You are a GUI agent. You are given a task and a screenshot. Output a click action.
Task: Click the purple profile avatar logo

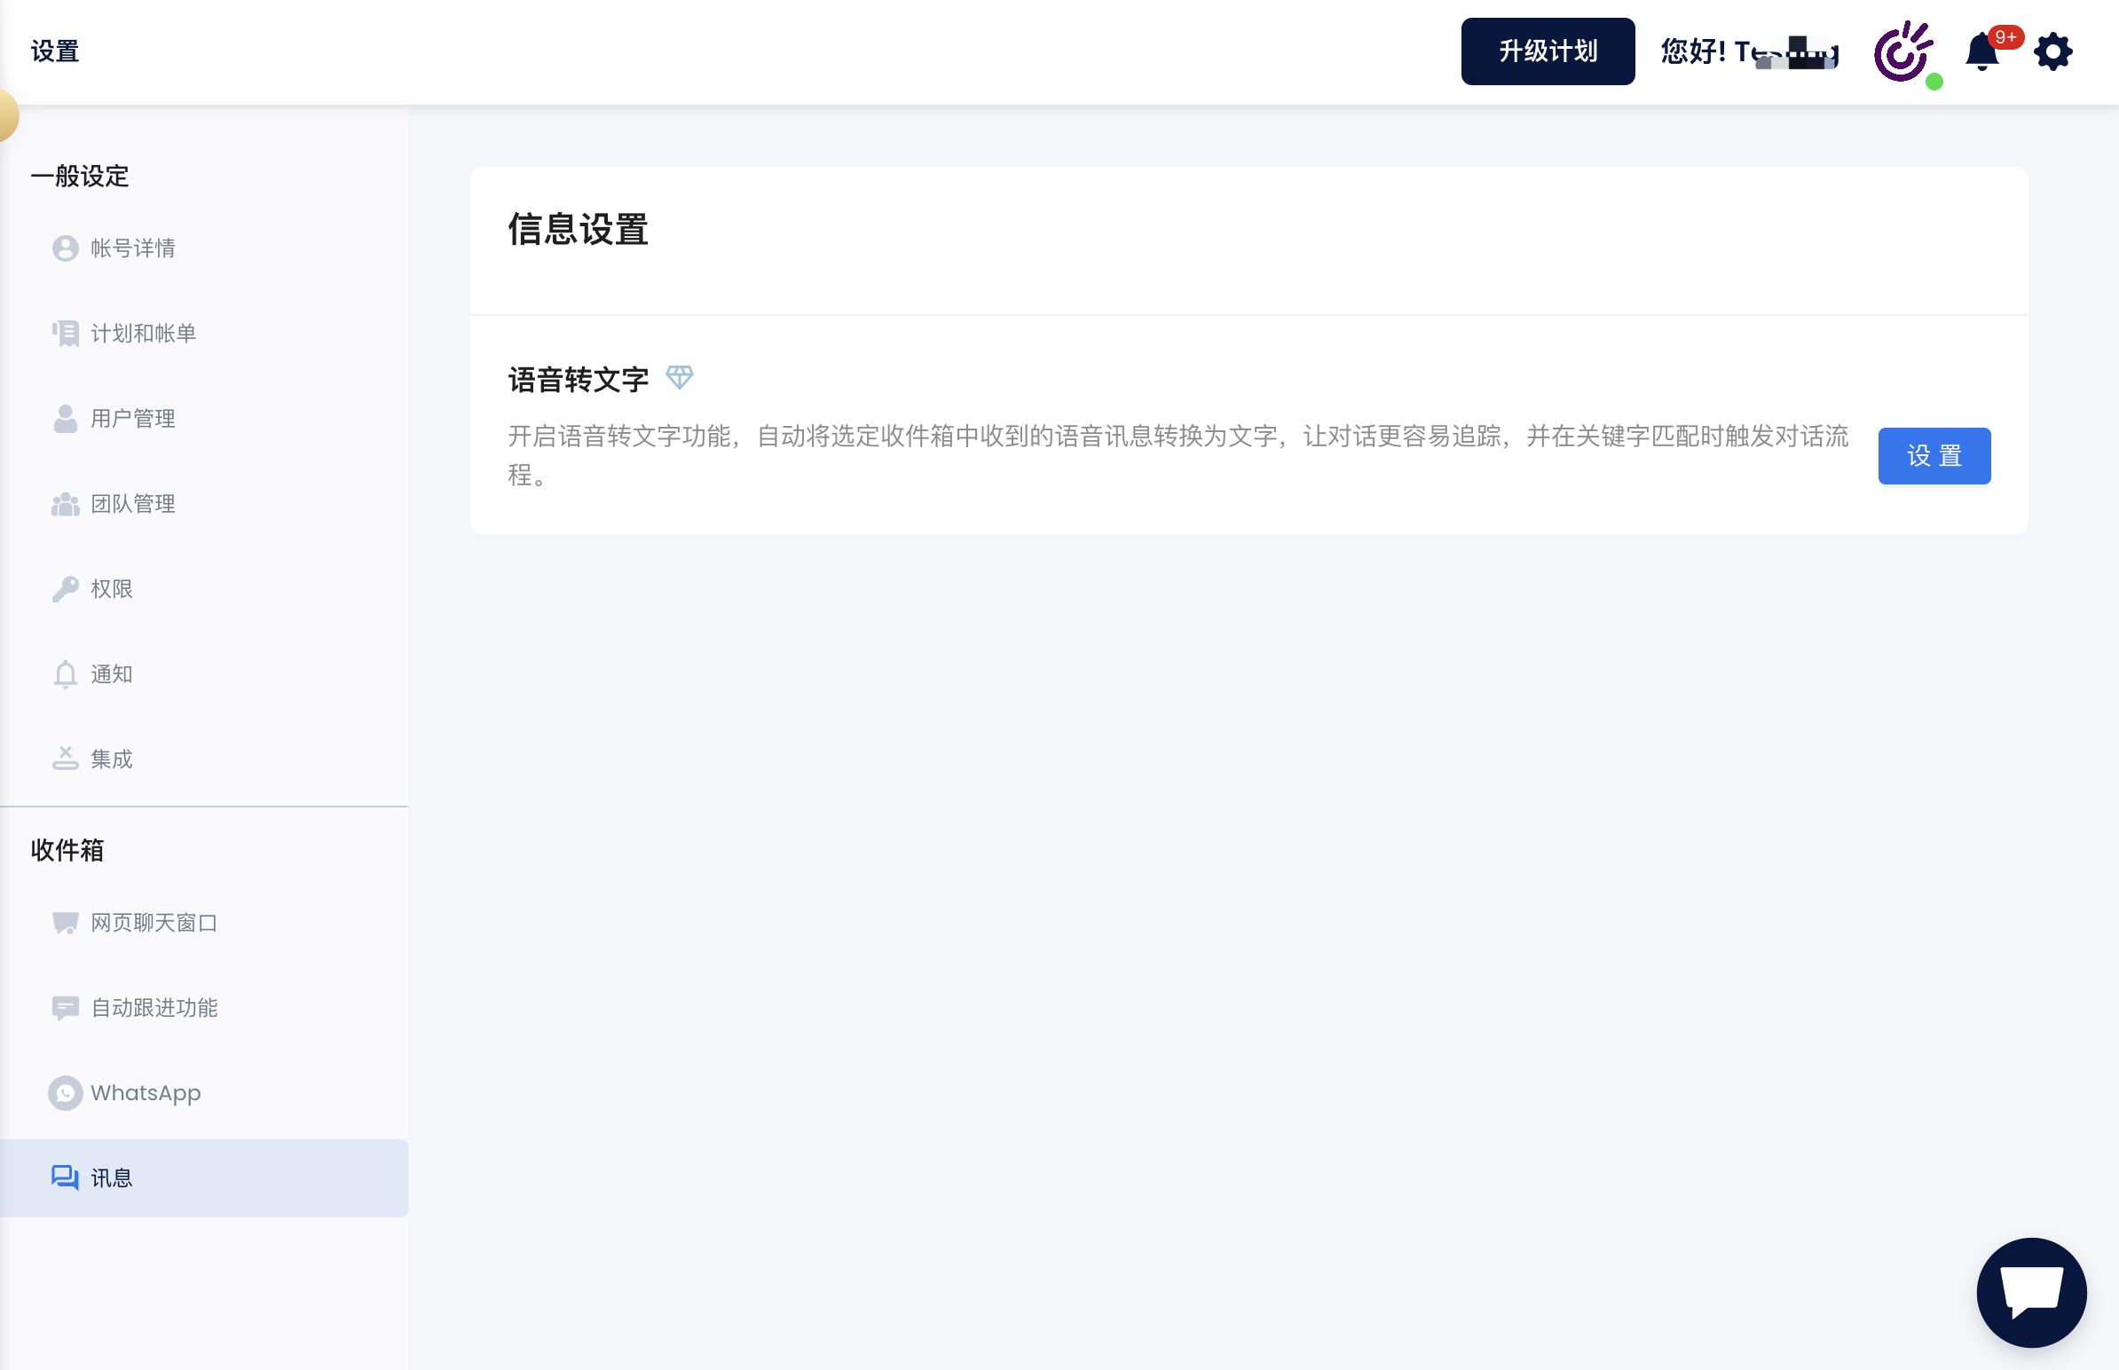(1902, 51)
